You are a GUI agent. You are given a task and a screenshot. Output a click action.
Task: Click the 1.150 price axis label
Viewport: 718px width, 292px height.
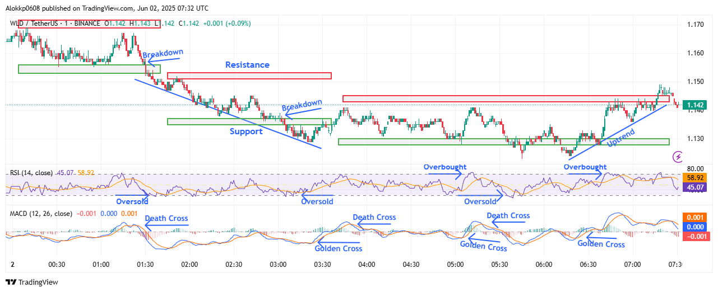696,82
